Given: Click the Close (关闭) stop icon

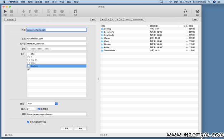Looking at the screenshot, I should 11,11.
